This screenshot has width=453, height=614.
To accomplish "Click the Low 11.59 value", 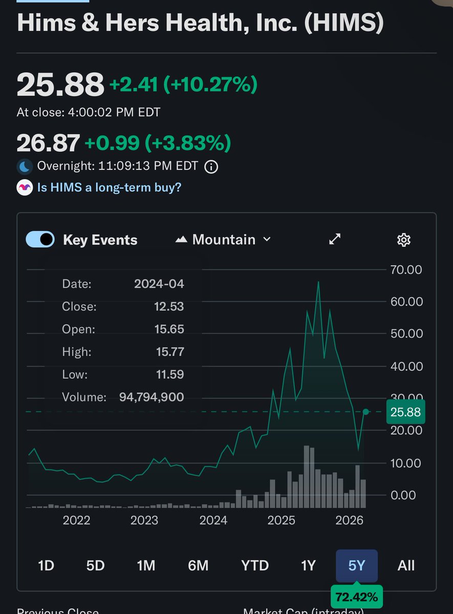I will [169, 374].
